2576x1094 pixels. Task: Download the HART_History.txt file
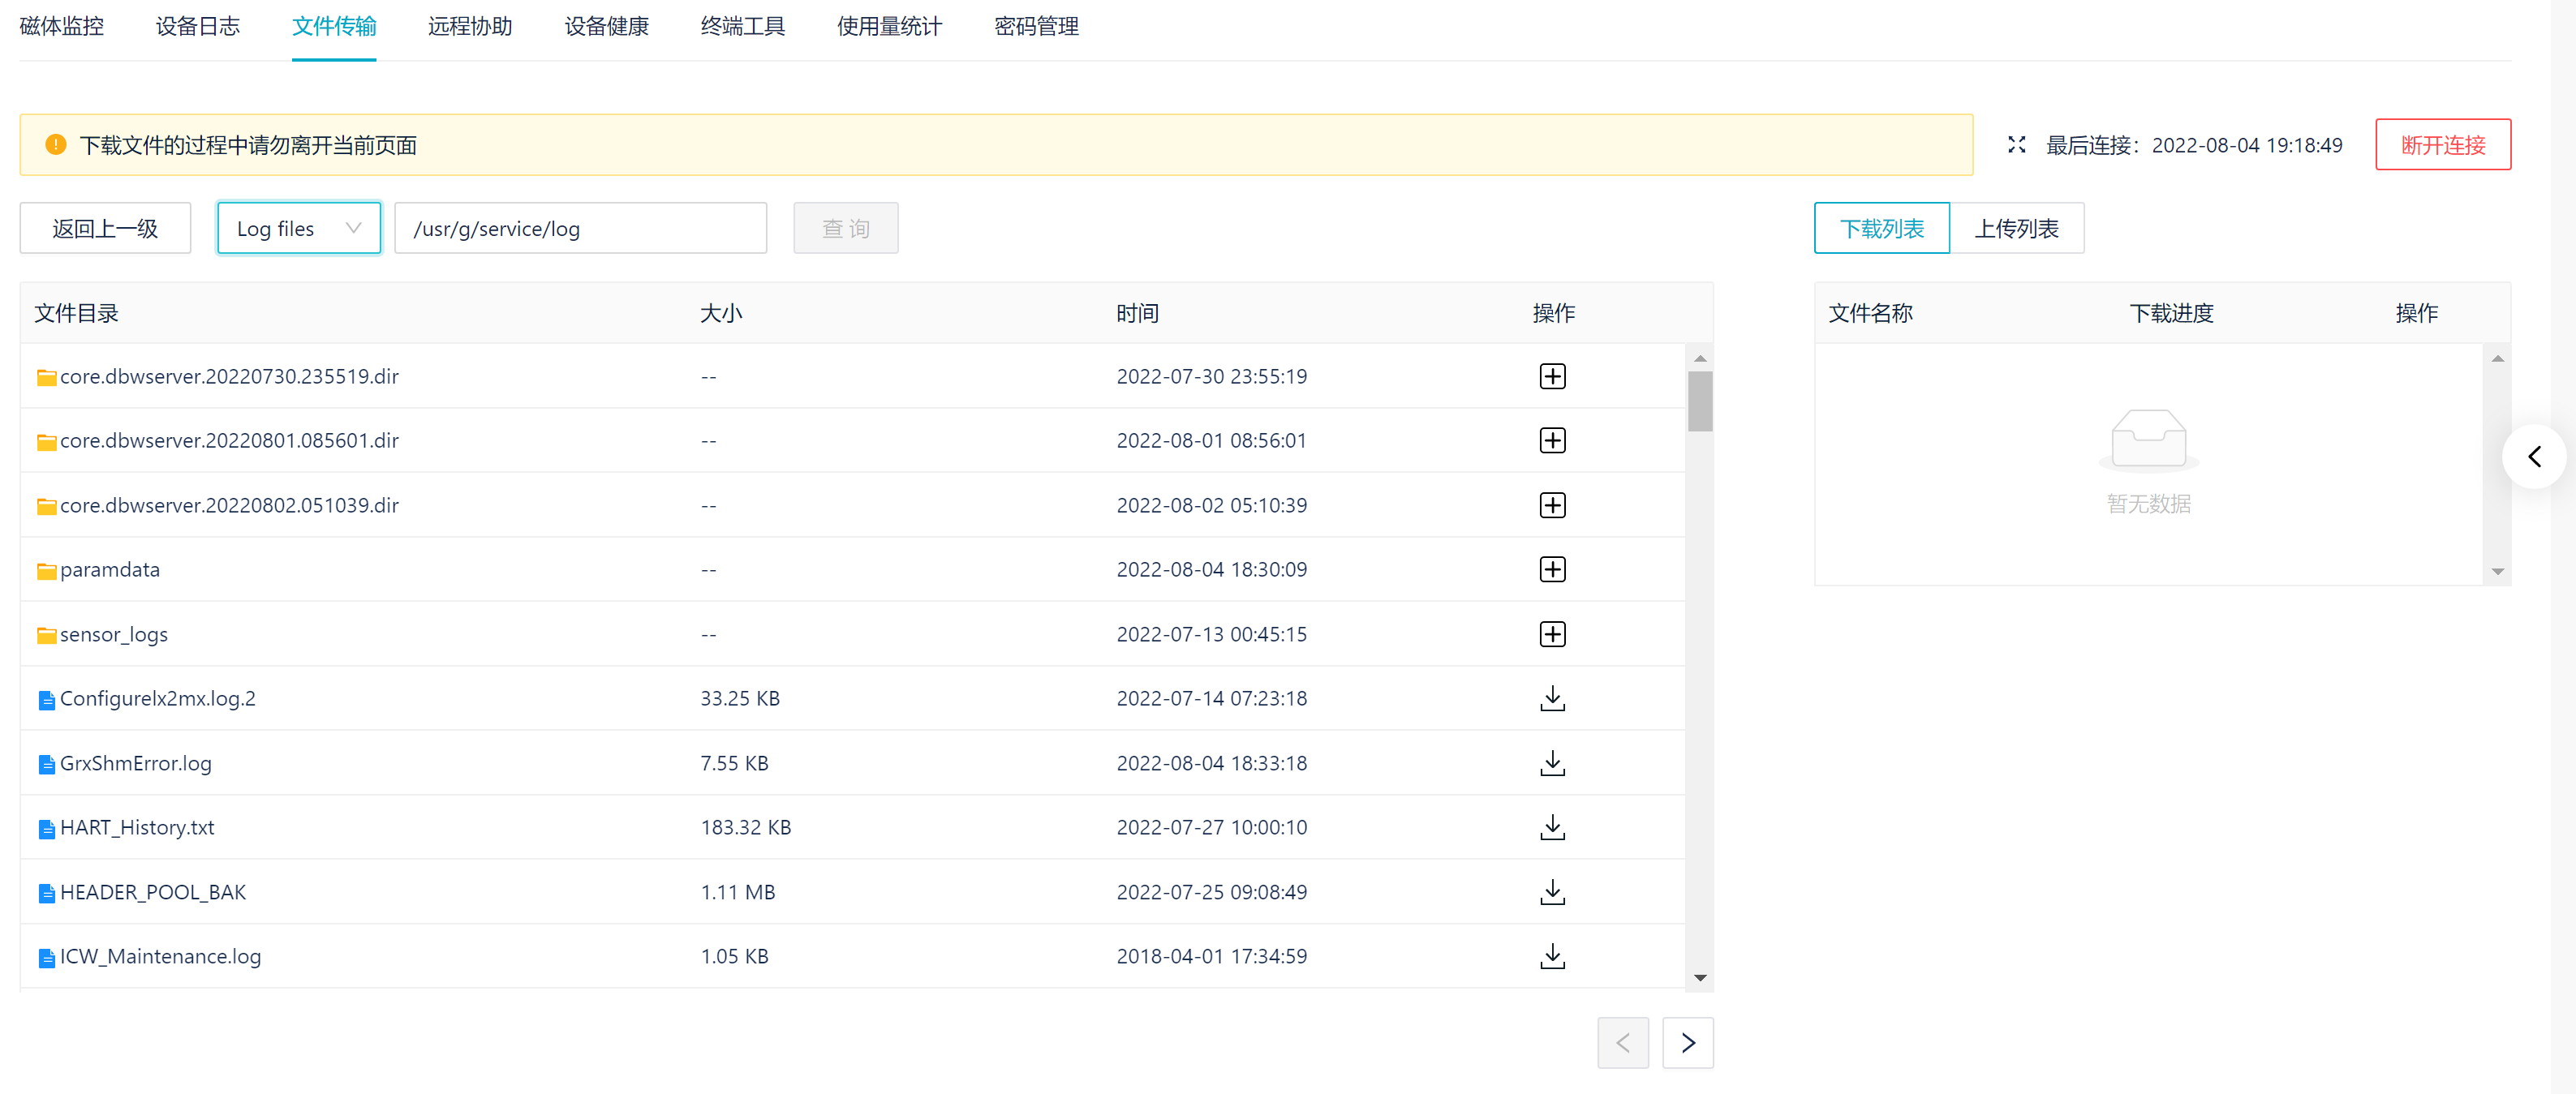(1552, 827)
